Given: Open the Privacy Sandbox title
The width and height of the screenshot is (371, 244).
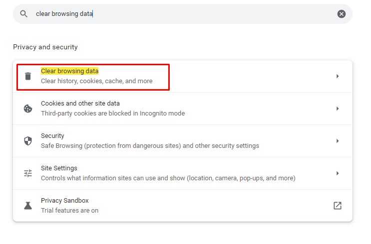Looking at the screenshot, I should point(64,200).
